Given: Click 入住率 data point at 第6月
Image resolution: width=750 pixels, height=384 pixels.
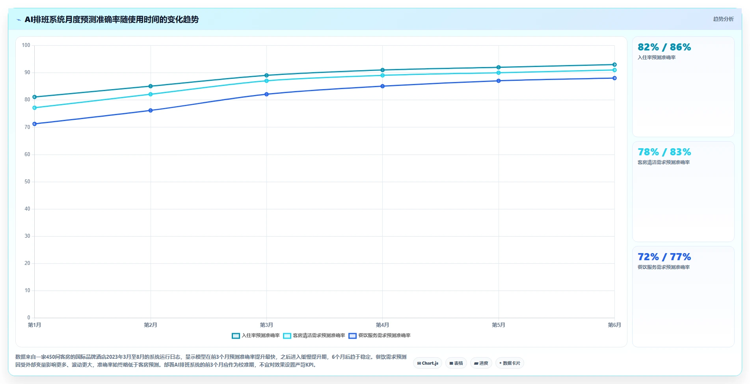Looking at the screenshot, I should 614,65.
